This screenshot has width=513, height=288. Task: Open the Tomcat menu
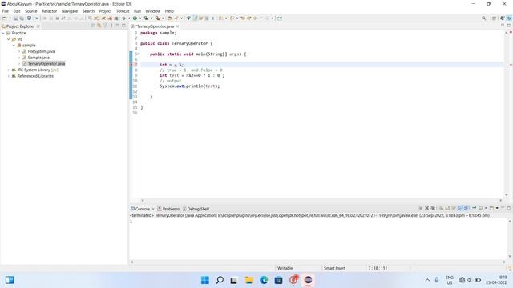click(123, 11)
